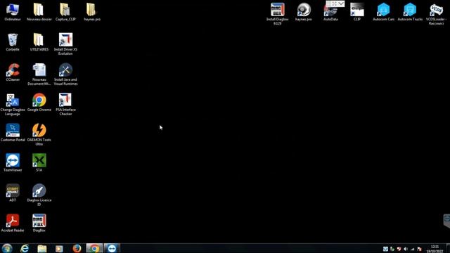The image size is (450, 253).
Task: Select VCDSLoader shortcut icon
Action: (436, 14)
